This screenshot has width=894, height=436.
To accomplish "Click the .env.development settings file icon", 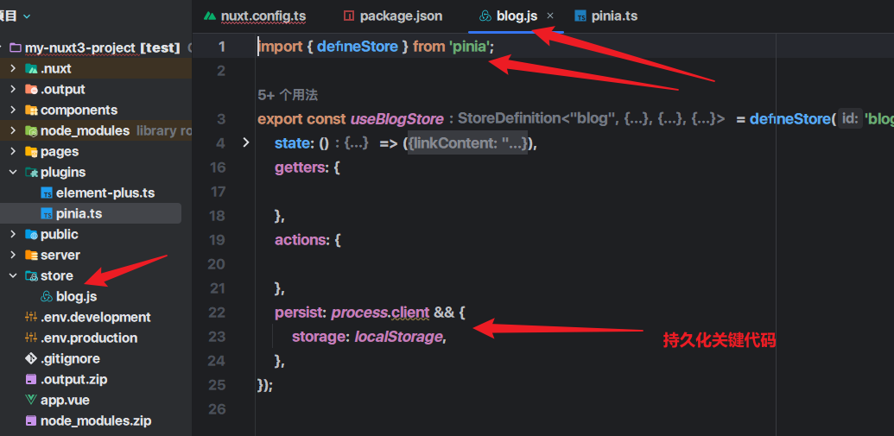I will (31, 318).
